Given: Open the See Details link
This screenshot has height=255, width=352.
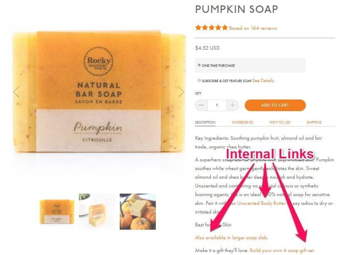Looking at the screenshot, I should [x=263, y=80].
